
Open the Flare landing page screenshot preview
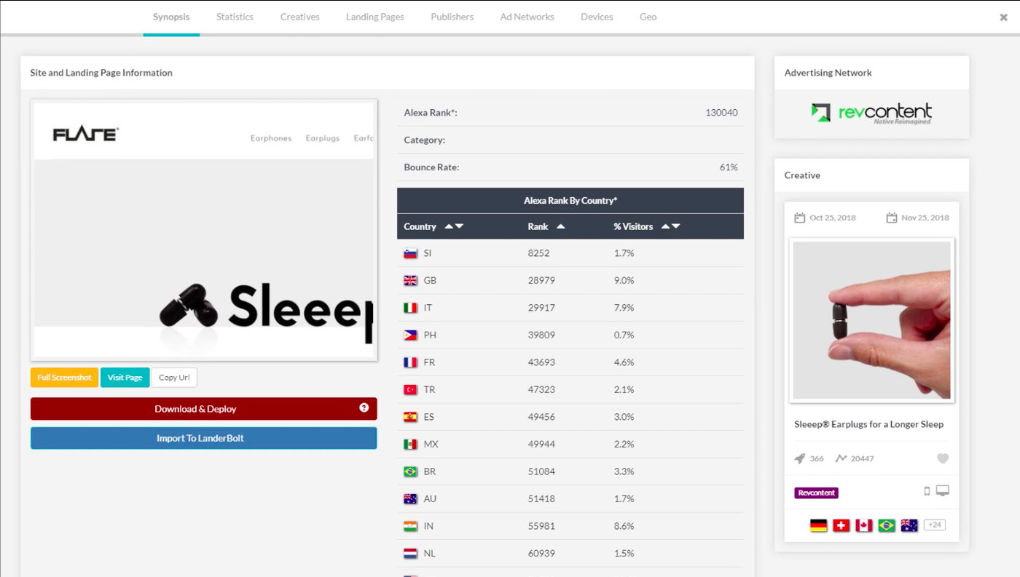pyautogui.click(x=203, y=230)
